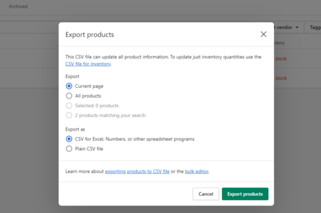This screenshot has width=321, height=213.
Task: Open the CSV file for inventory link
Action: click(88, 64)
